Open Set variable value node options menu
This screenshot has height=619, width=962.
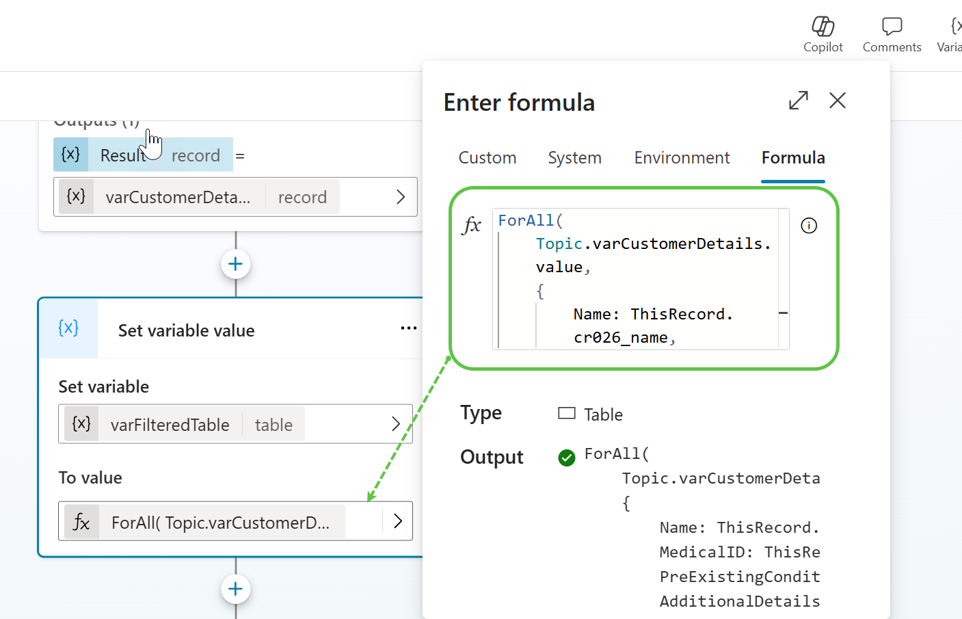pos(408,328)
